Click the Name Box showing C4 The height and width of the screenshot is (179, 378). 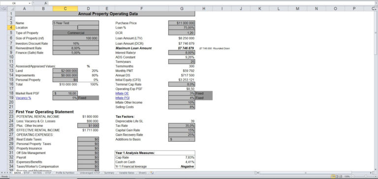(14, 3)
